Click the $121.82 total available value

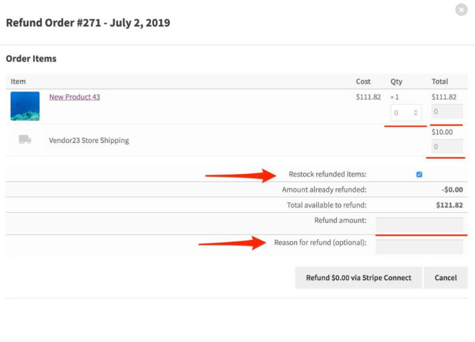click(449, 205)
